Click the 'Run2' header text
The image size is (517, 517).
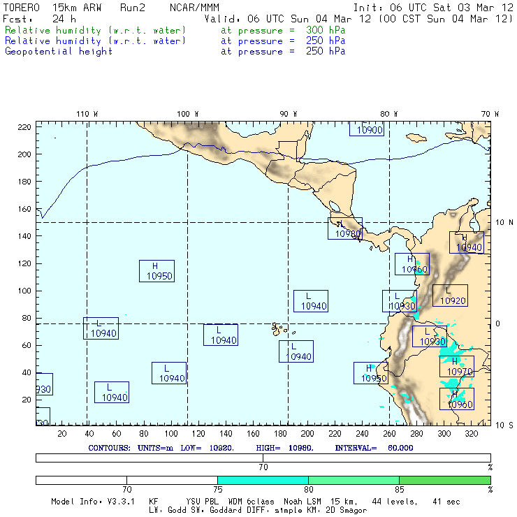pos(133,8)
